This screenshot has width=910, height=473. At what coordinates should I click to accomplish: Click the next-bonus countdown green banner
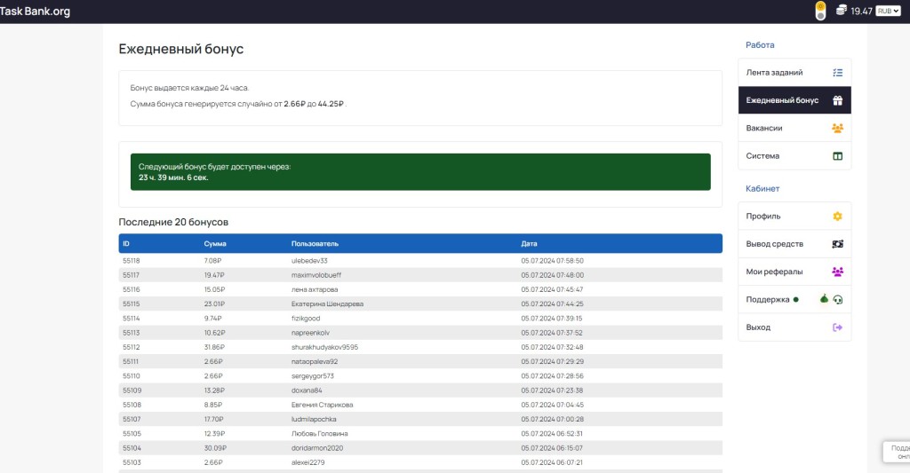tap(420, 171)
